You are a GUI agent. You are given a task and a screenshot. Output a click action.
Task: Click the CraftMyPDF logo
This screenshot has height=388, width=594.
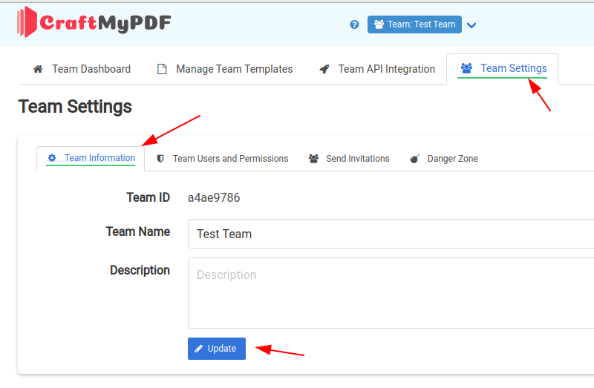94,22
